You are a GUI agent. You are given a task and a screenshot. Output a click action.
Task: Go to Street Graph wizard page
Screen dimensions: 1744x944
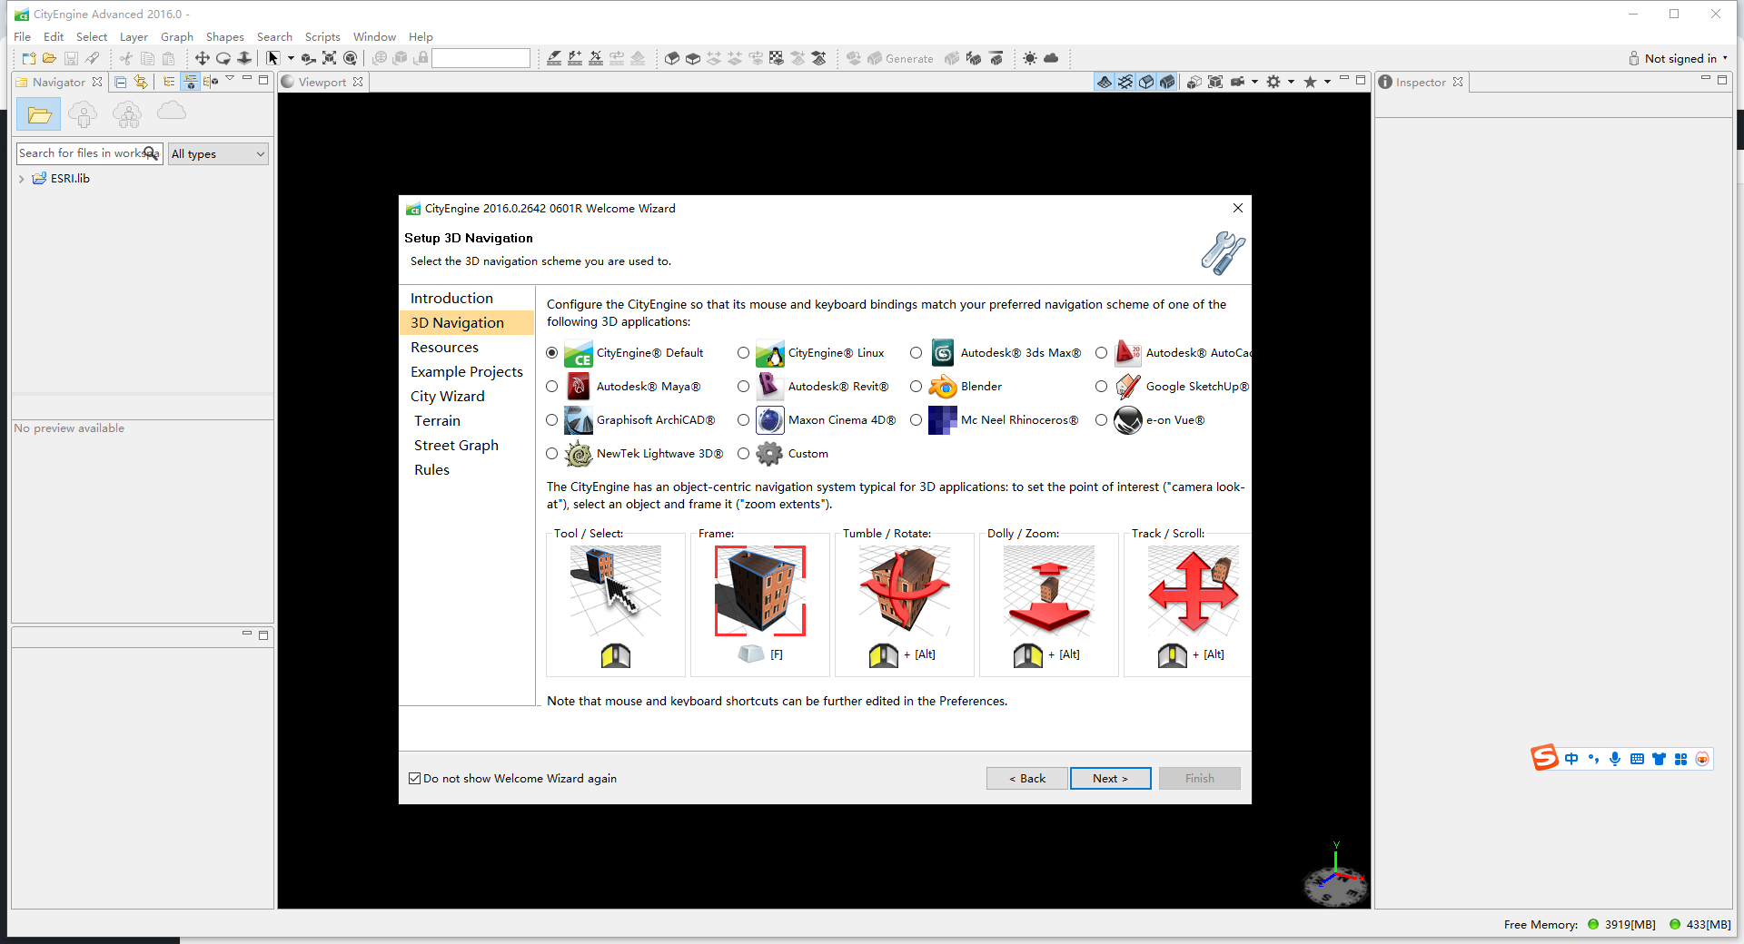pos(456,446)
